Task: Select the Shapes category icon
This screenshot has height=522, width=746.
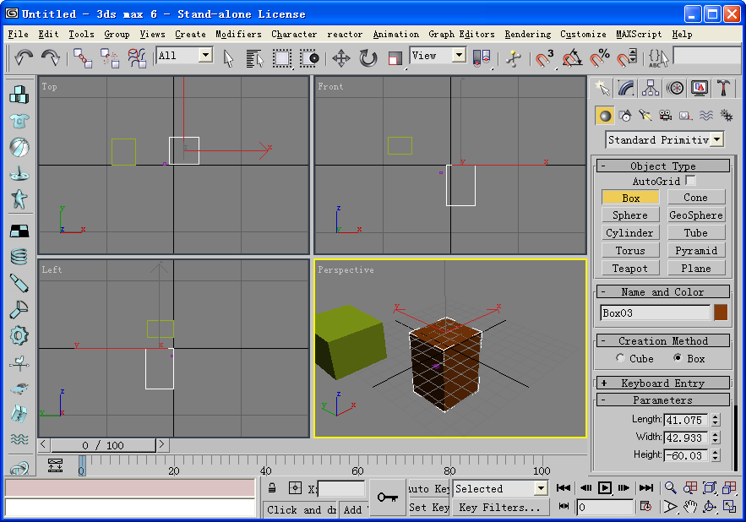Action: [x=625, y=116]
